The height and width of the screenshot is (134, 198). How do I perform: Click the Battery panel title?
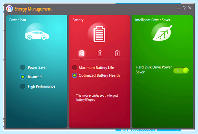[x=78, y=20]
